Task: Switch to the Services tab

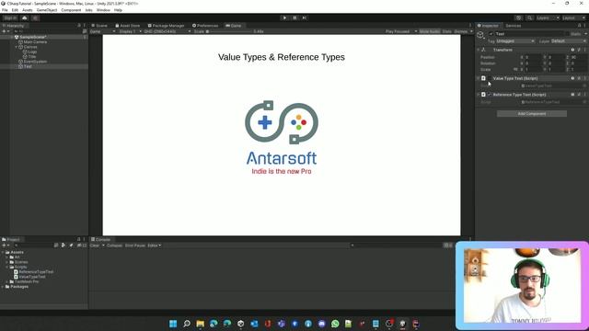Action: (x=514, y=26)
